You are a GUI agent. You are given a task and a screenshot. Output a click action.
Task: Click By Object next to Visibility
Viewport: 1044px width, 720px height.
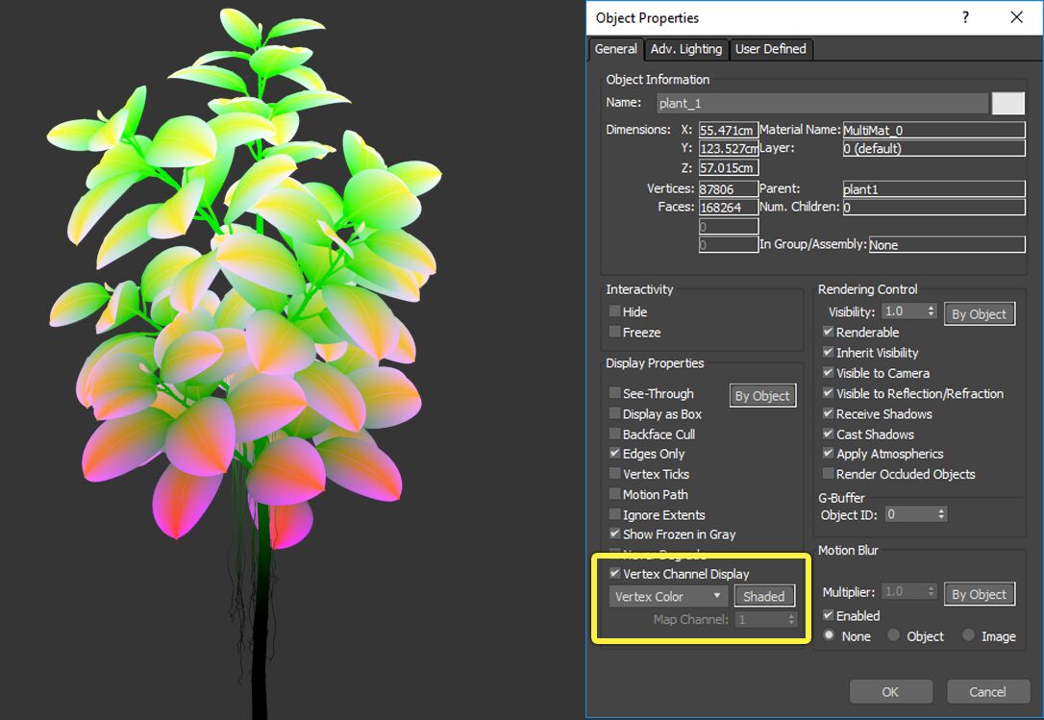pyautogui.click(x=979, y=312)
